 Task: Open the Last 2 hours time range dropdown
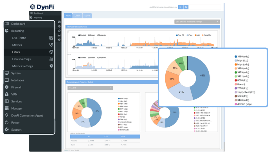click(x=197, y=22)
